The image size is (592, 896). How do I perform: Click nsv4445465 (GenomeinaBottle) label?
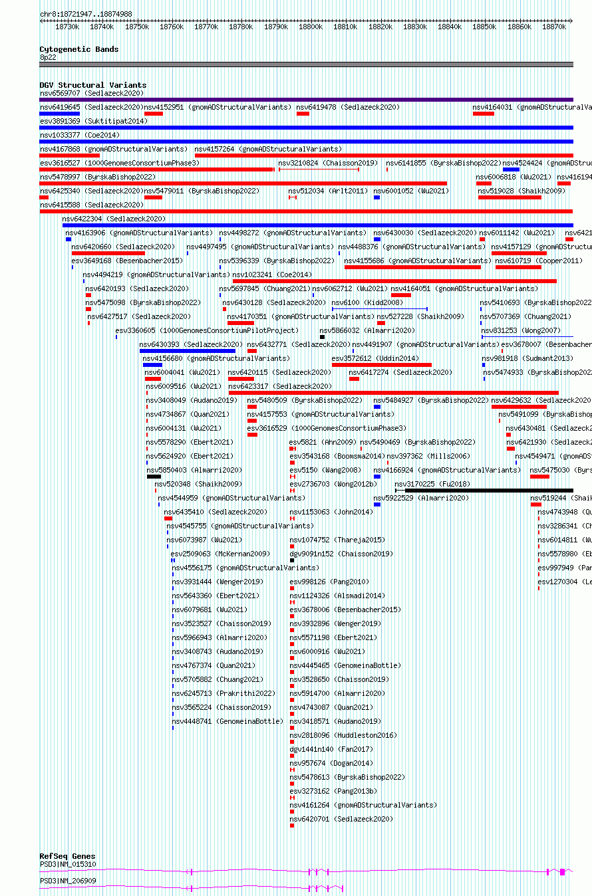coord(345,665)
